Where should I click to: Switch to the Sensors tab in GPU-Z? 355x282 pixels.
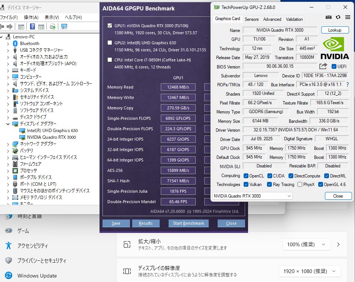pos(251,19)
